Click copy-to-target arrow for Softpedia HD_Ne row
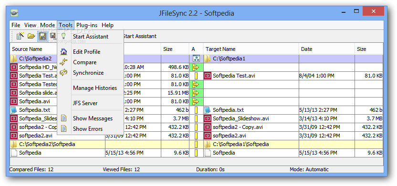The image size is (397, 186). coord(196,68)
